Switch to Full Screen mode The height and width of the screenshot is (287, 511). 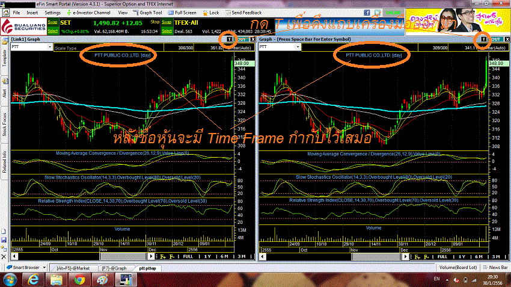point(182,13)
